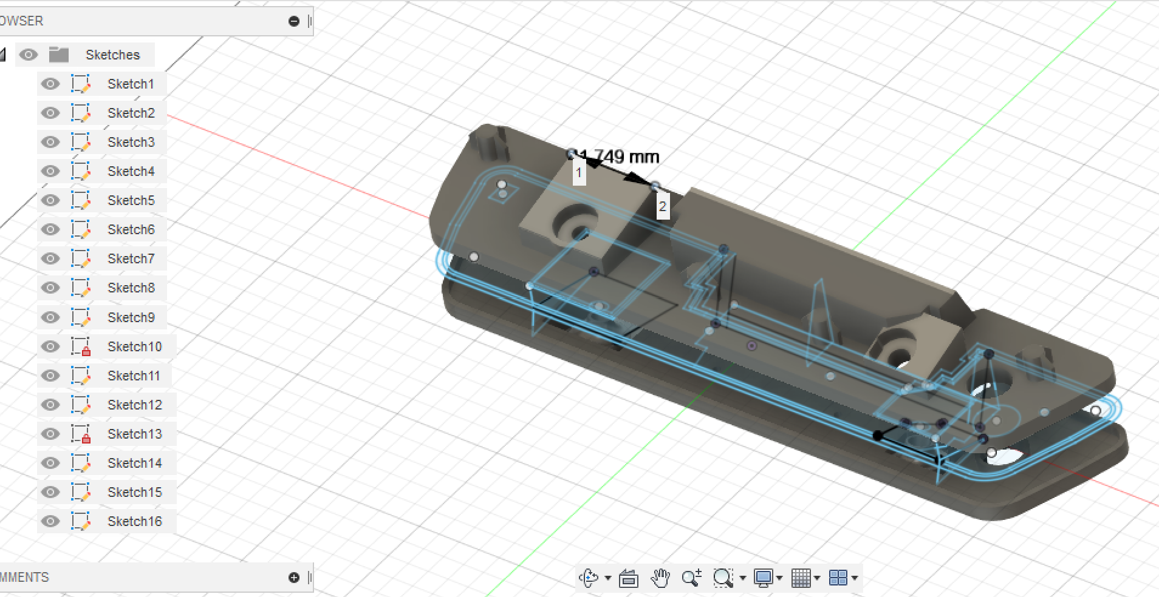Toggle visibility of Sketch14
This screenshot has width=1159, height=597.
[50, 463]
